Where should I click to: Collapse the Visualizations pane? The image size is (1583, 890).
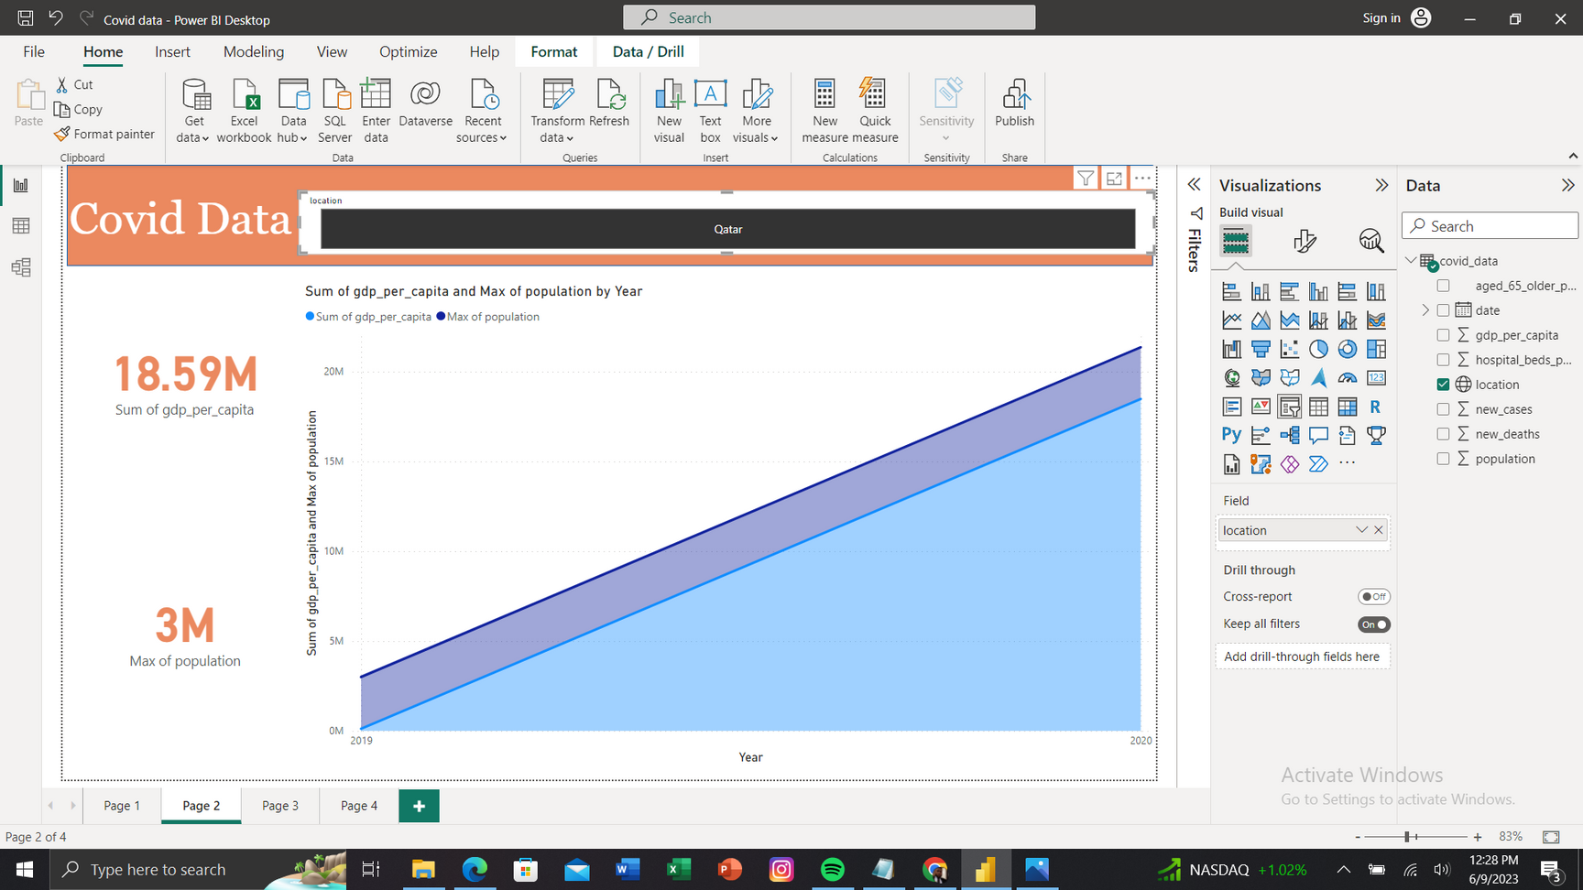1381,185
